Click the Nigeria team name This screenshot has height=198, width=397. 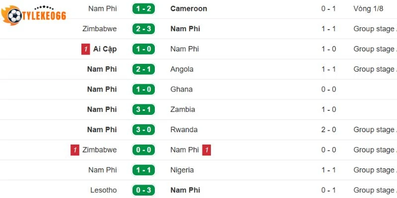(x=182, y=170)
